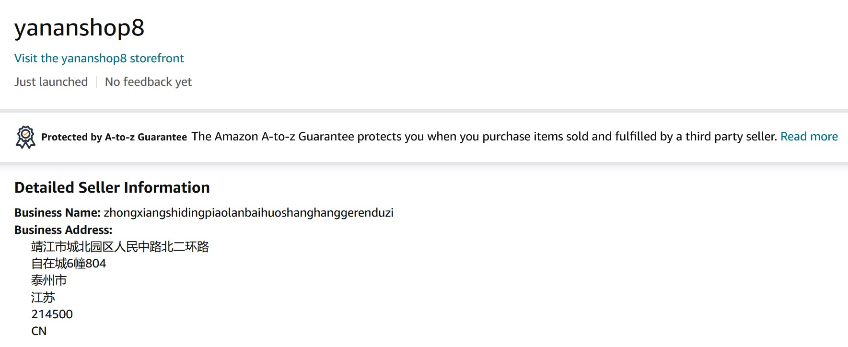The image size is (848, 347).
Task: Open the yananshop8 storefront link
Action: coord(99,58)
